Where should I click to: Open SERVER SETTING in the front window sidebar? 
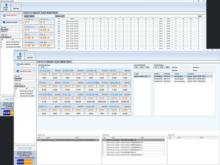tap(24, 71)
